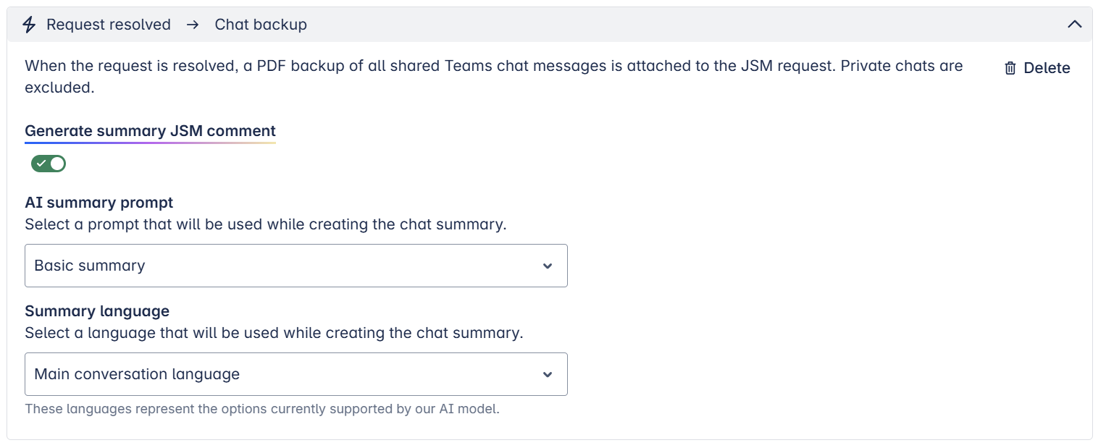Click the arrow icon between trigger and action
The width and height of the screenshot is (1106, 448).
[193, 25]
